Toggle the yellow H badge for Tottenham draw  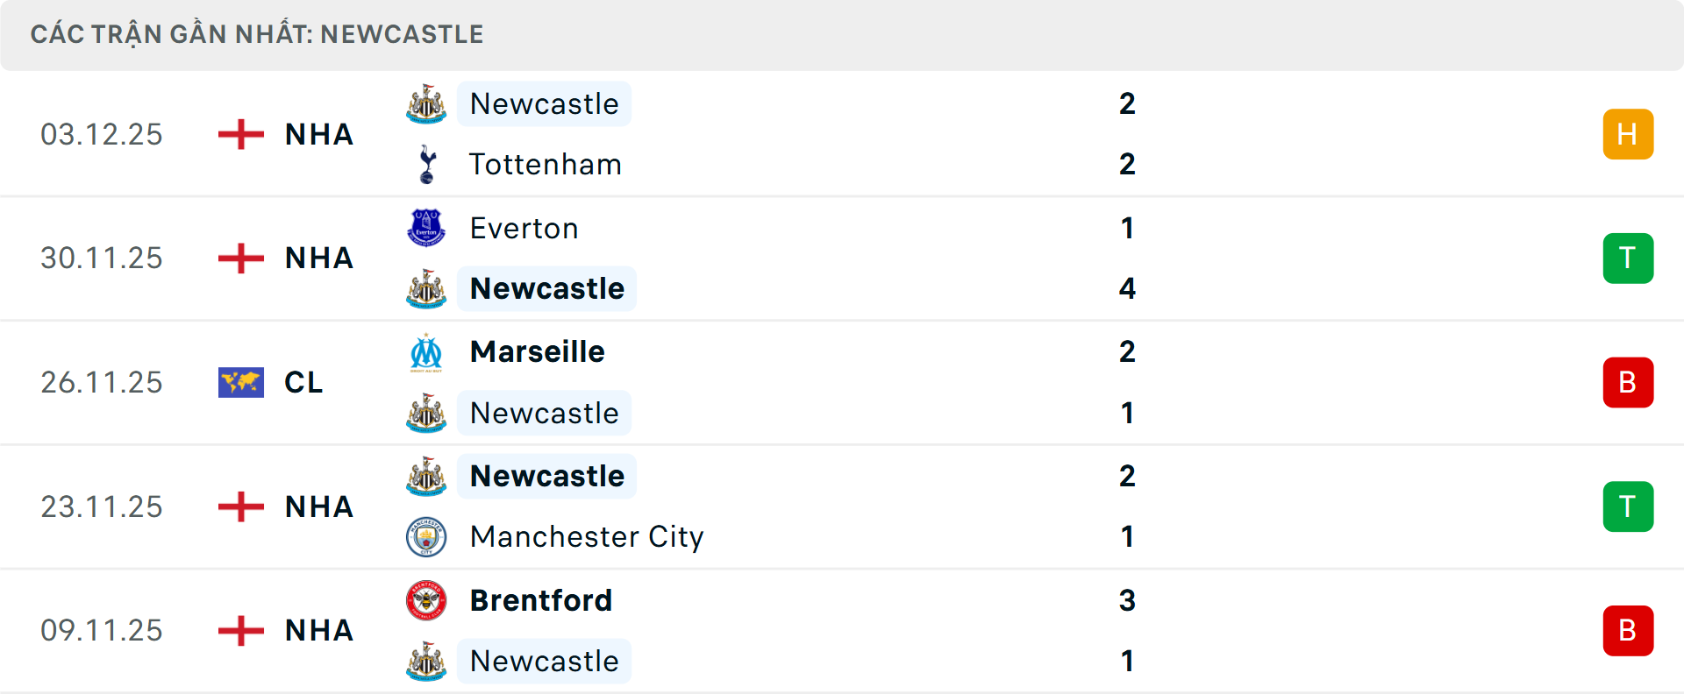(x=1628, y=134)
